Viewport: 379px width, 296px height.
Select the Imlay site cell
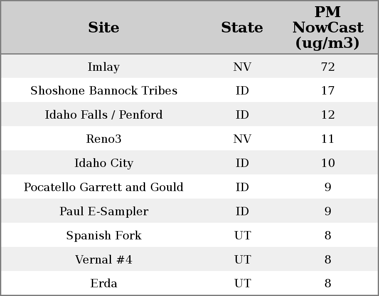point(103,67)
